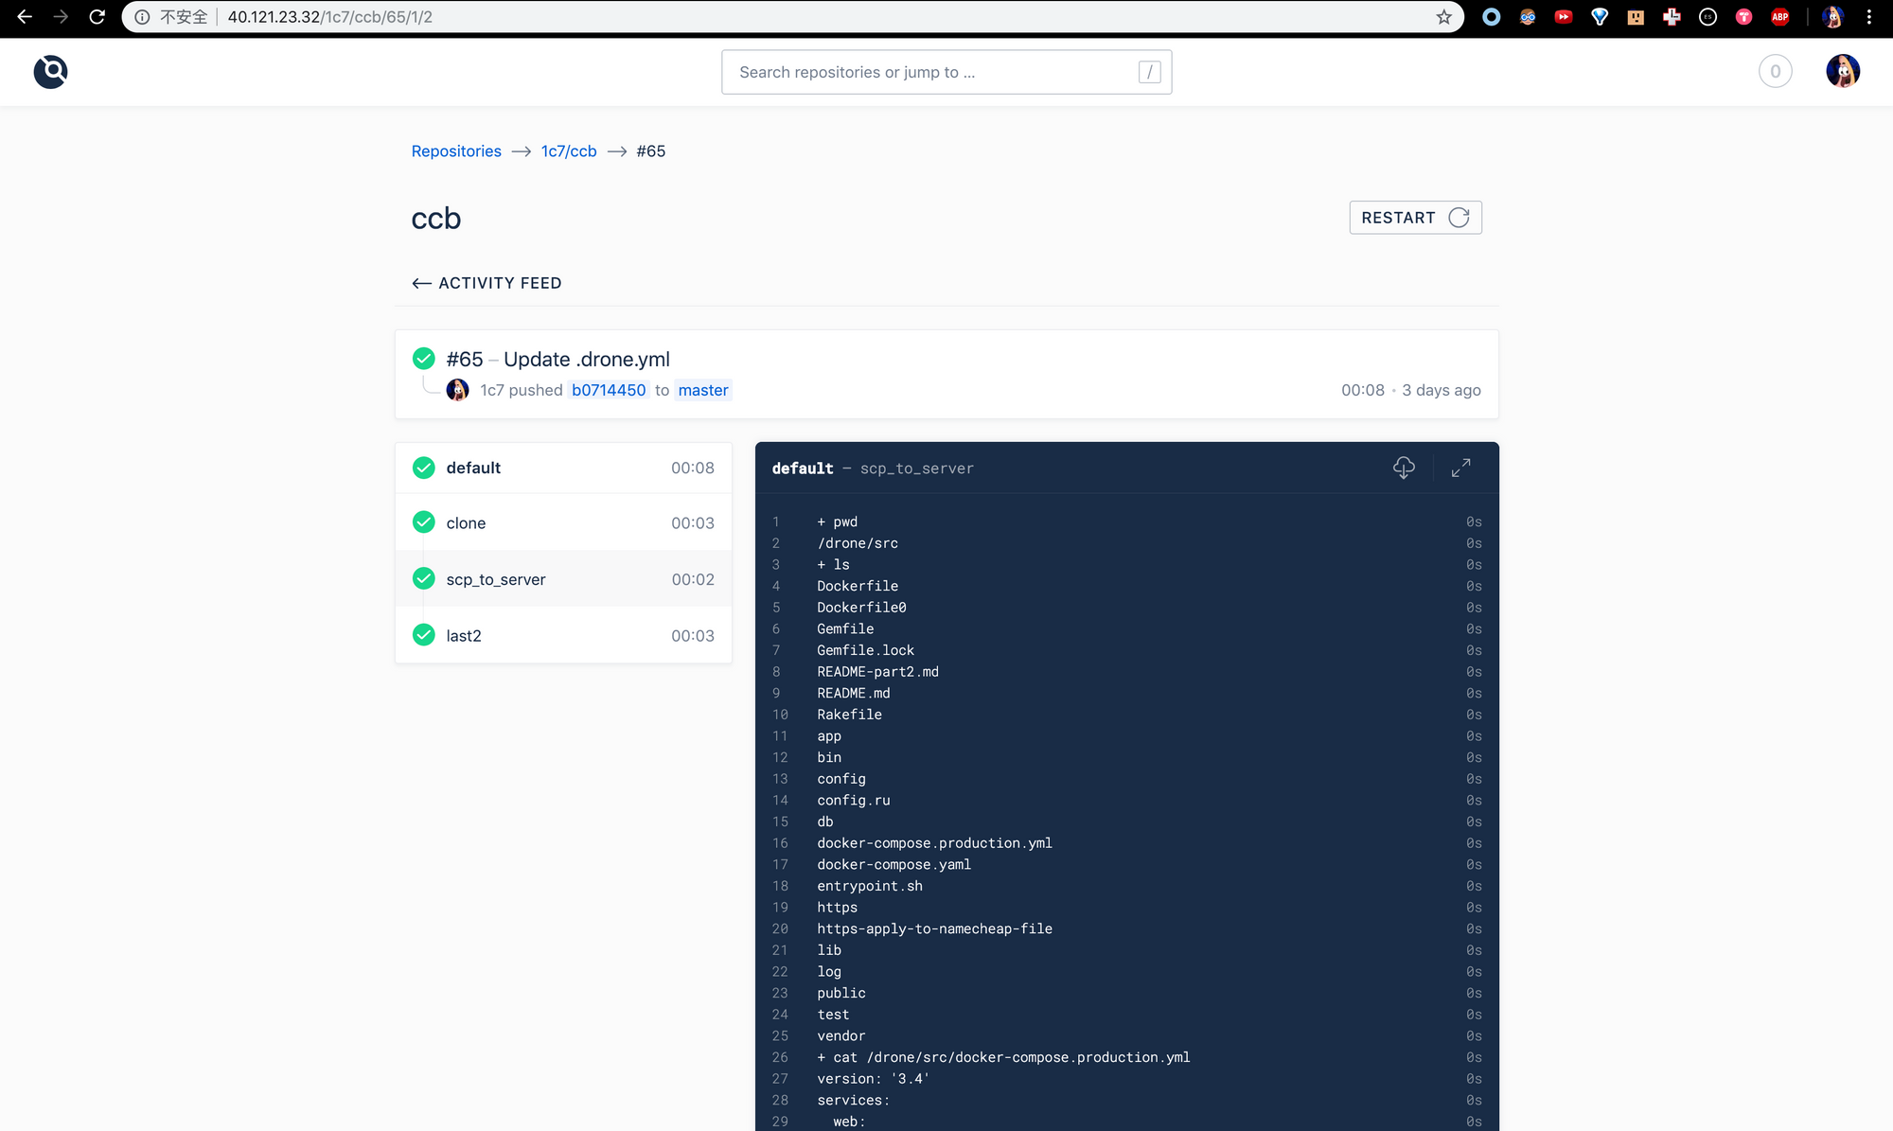The image size is (1893, 1131).
Task: Open Chrome's three-dot menu
Action: (1868, 17)
